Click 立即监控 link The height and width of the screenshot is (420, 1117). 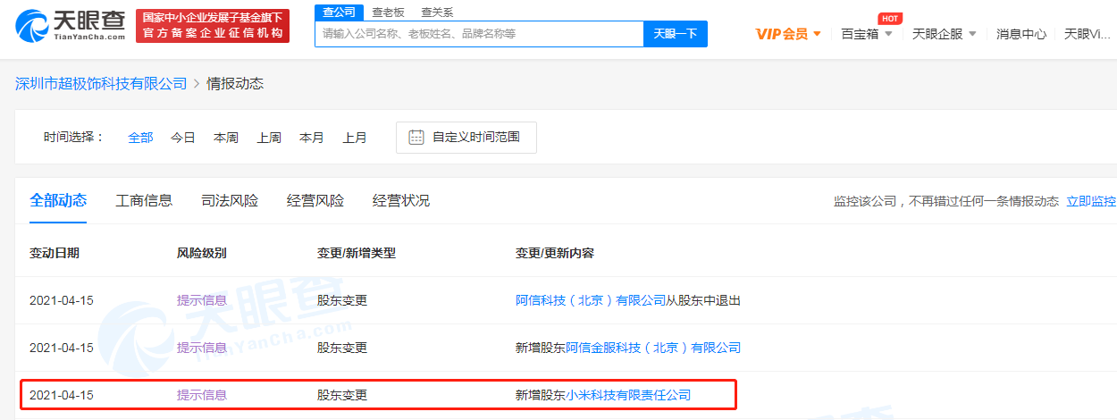(x=1091, y=201)
